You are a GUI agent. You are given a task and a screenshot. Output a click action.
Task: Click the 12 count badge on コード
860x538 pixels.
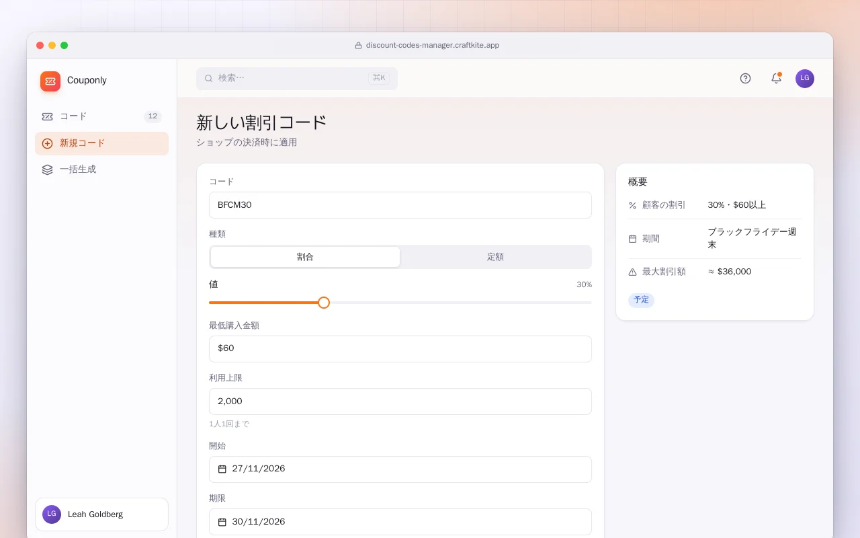point(153,116)
